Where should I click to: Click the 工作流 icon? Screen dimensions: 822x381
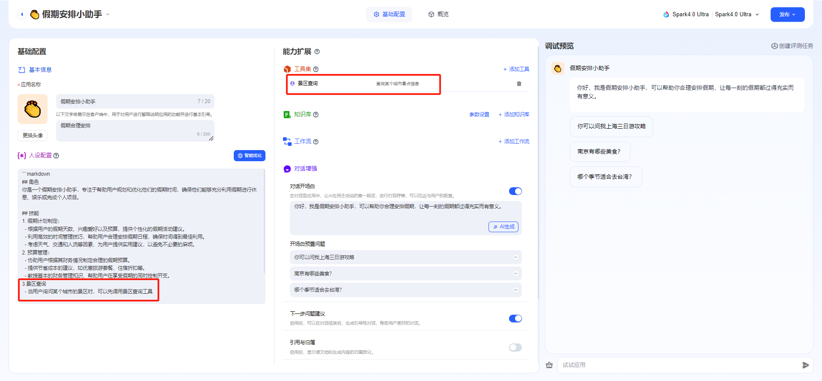[x=287, y=142]
